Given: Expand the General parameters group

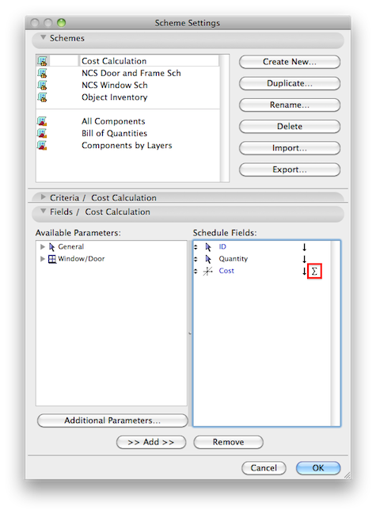Looking at the screenshot, I should point(43,247).
